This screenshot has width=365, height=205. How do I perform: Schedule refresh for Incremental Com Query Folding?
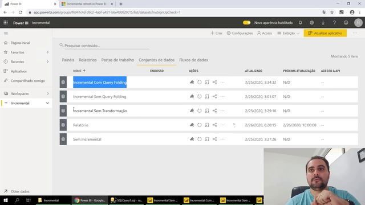[x=207, y=82]
